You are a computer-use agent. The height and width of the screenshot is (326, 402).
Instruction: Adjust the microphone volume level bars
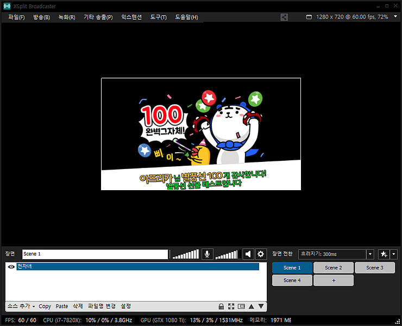186,254
